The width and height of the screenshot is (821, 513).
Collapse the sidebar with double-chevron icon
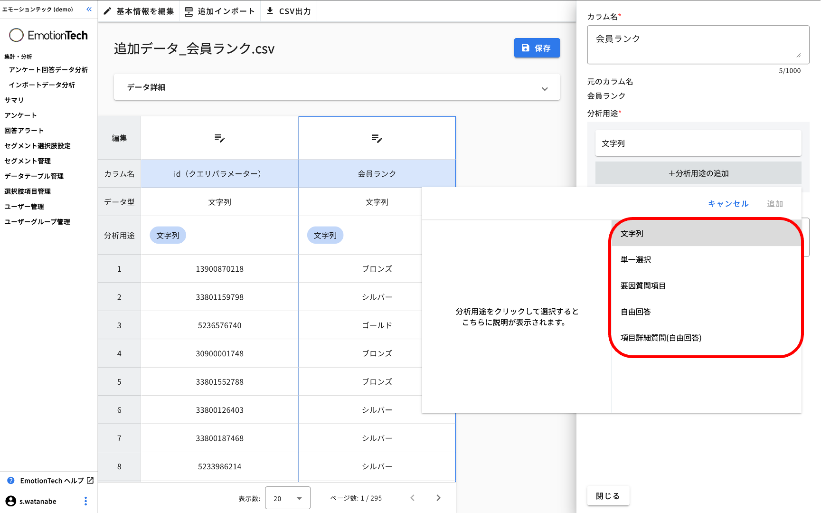tap(89, 9)
